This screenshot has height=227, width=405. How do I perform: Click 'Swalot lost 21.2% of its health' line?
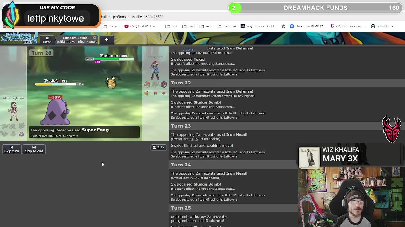196,139
